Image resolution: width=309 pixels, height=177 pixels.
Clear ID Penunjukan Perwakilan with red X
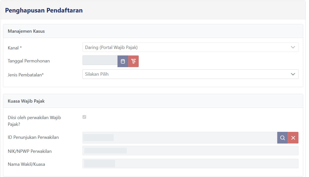pyautogui.click(x=293, y=138)
